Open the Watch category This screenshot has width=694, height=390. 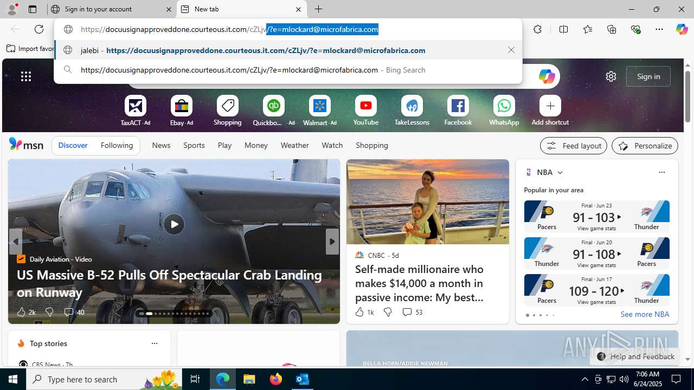pos(332,145)
